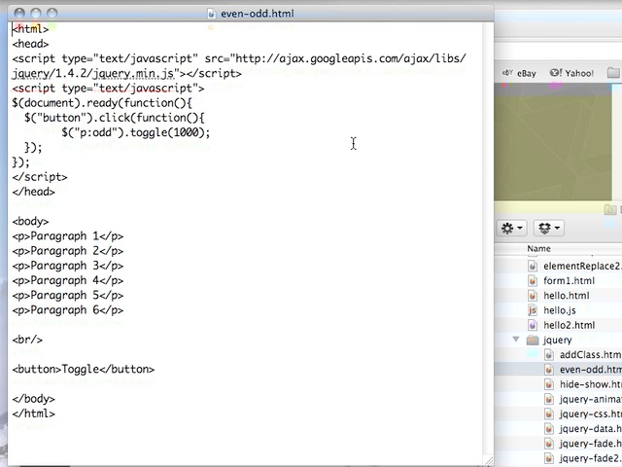This screenshot has width=622, height=467.
Task: Click the hide-show.html file icon
Action: click(x=548, y=384)
